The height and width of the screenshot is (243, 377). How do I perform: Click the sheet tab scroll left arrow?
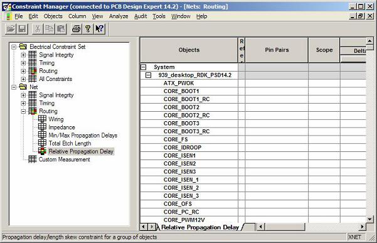click(x=144, y=227)
